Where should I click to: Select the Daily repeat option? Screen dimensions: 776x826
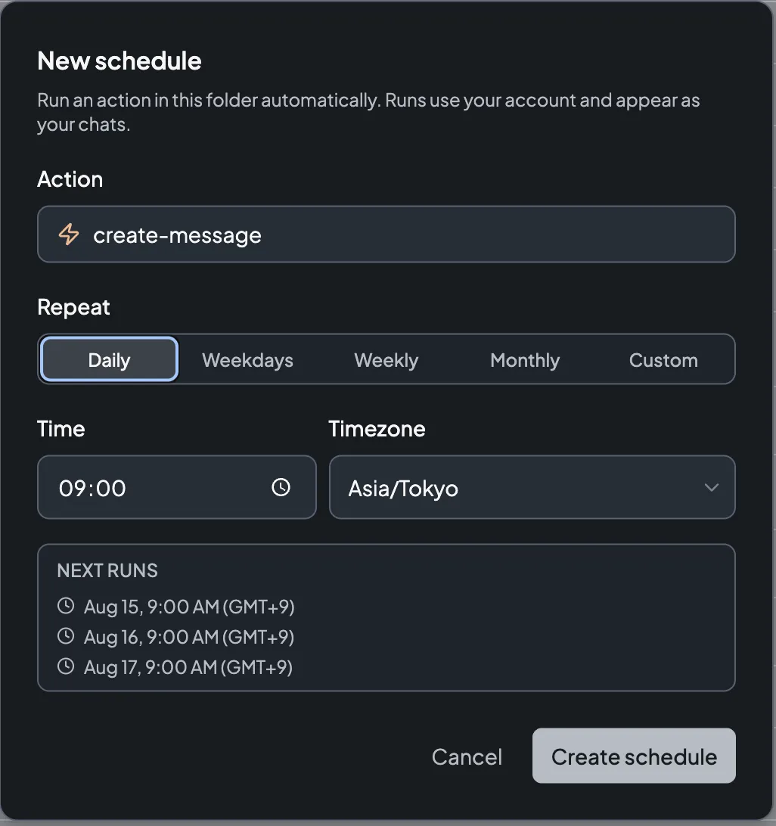pos(109,360)
